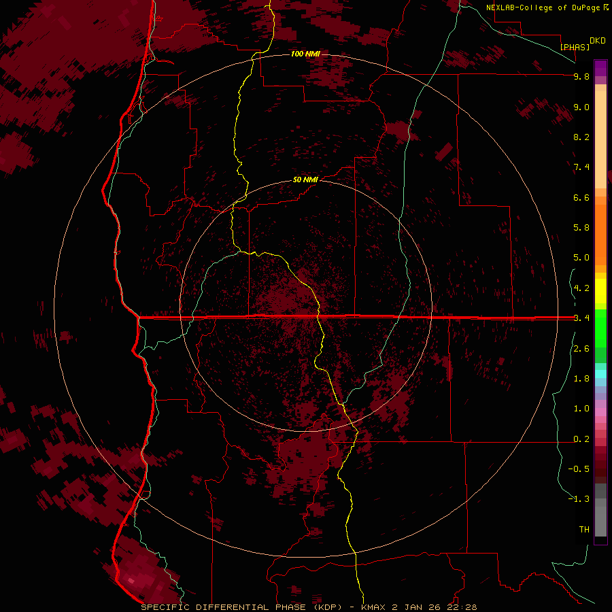Click the SPECIFIC DIFFERENTIAL PHASE (KDP) title text
The width and height of the screenshot is (612, 612).
click(x=241, y=607)
